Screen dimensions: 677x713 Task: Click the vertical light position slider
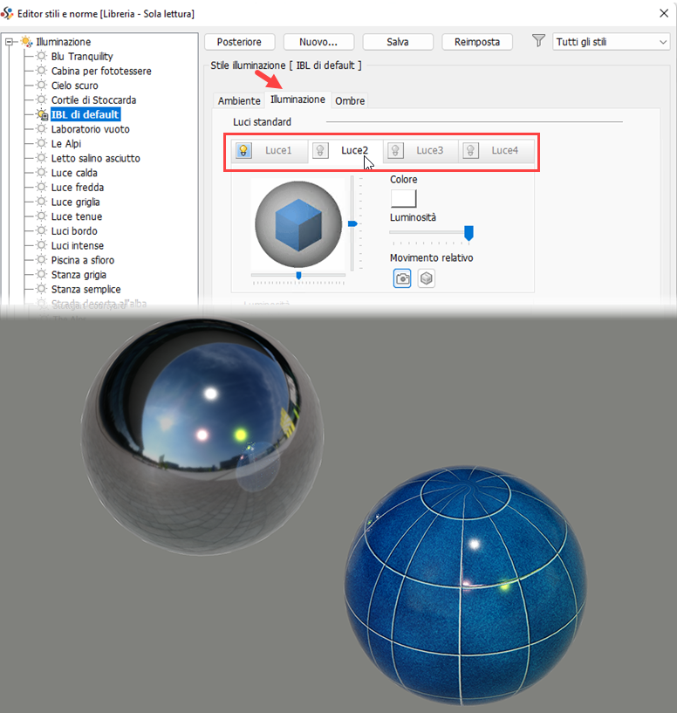tap(352, 223)
